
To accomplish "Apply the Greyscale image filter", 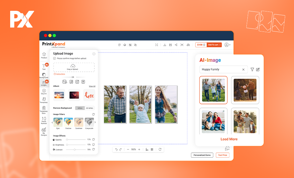I will [89, 122].
